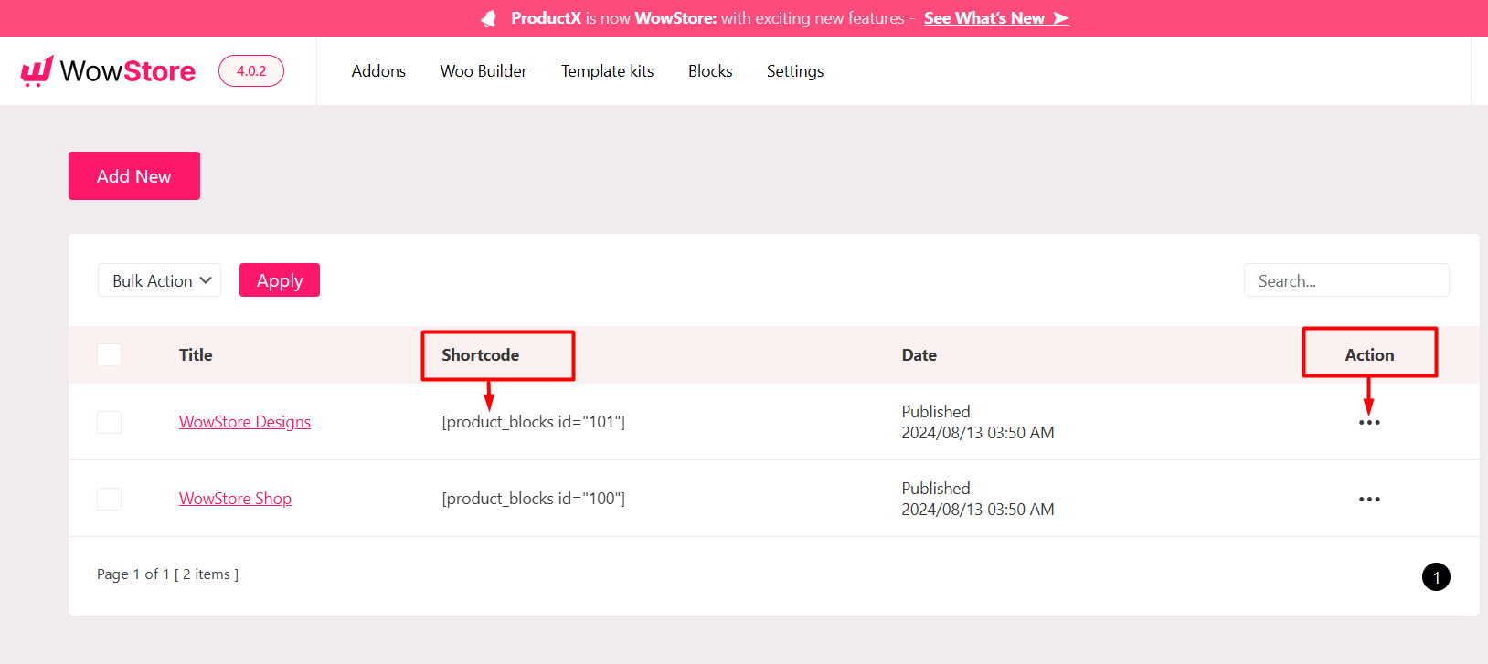Tick the select-all checkbox in table header

click(x=110, y=355)
